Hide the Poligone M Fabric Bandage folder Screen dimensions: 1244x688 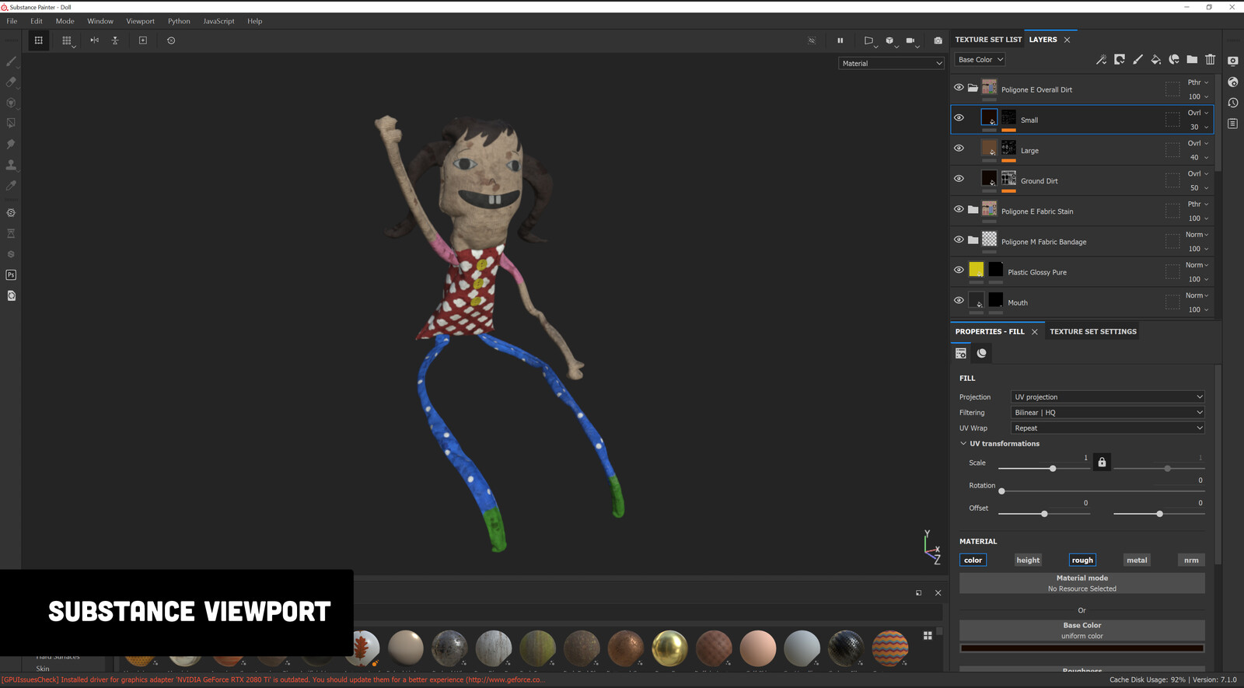pos(959,239)
